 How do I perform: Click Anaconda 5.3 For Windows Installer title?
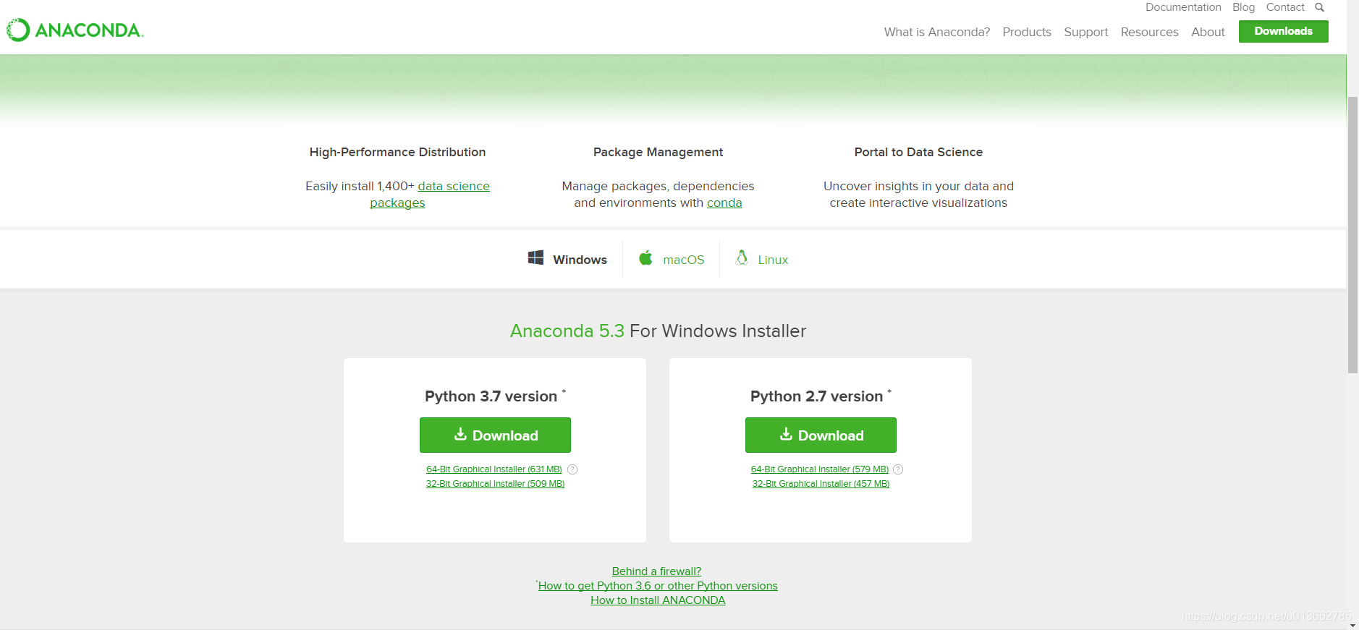[658, 331]
